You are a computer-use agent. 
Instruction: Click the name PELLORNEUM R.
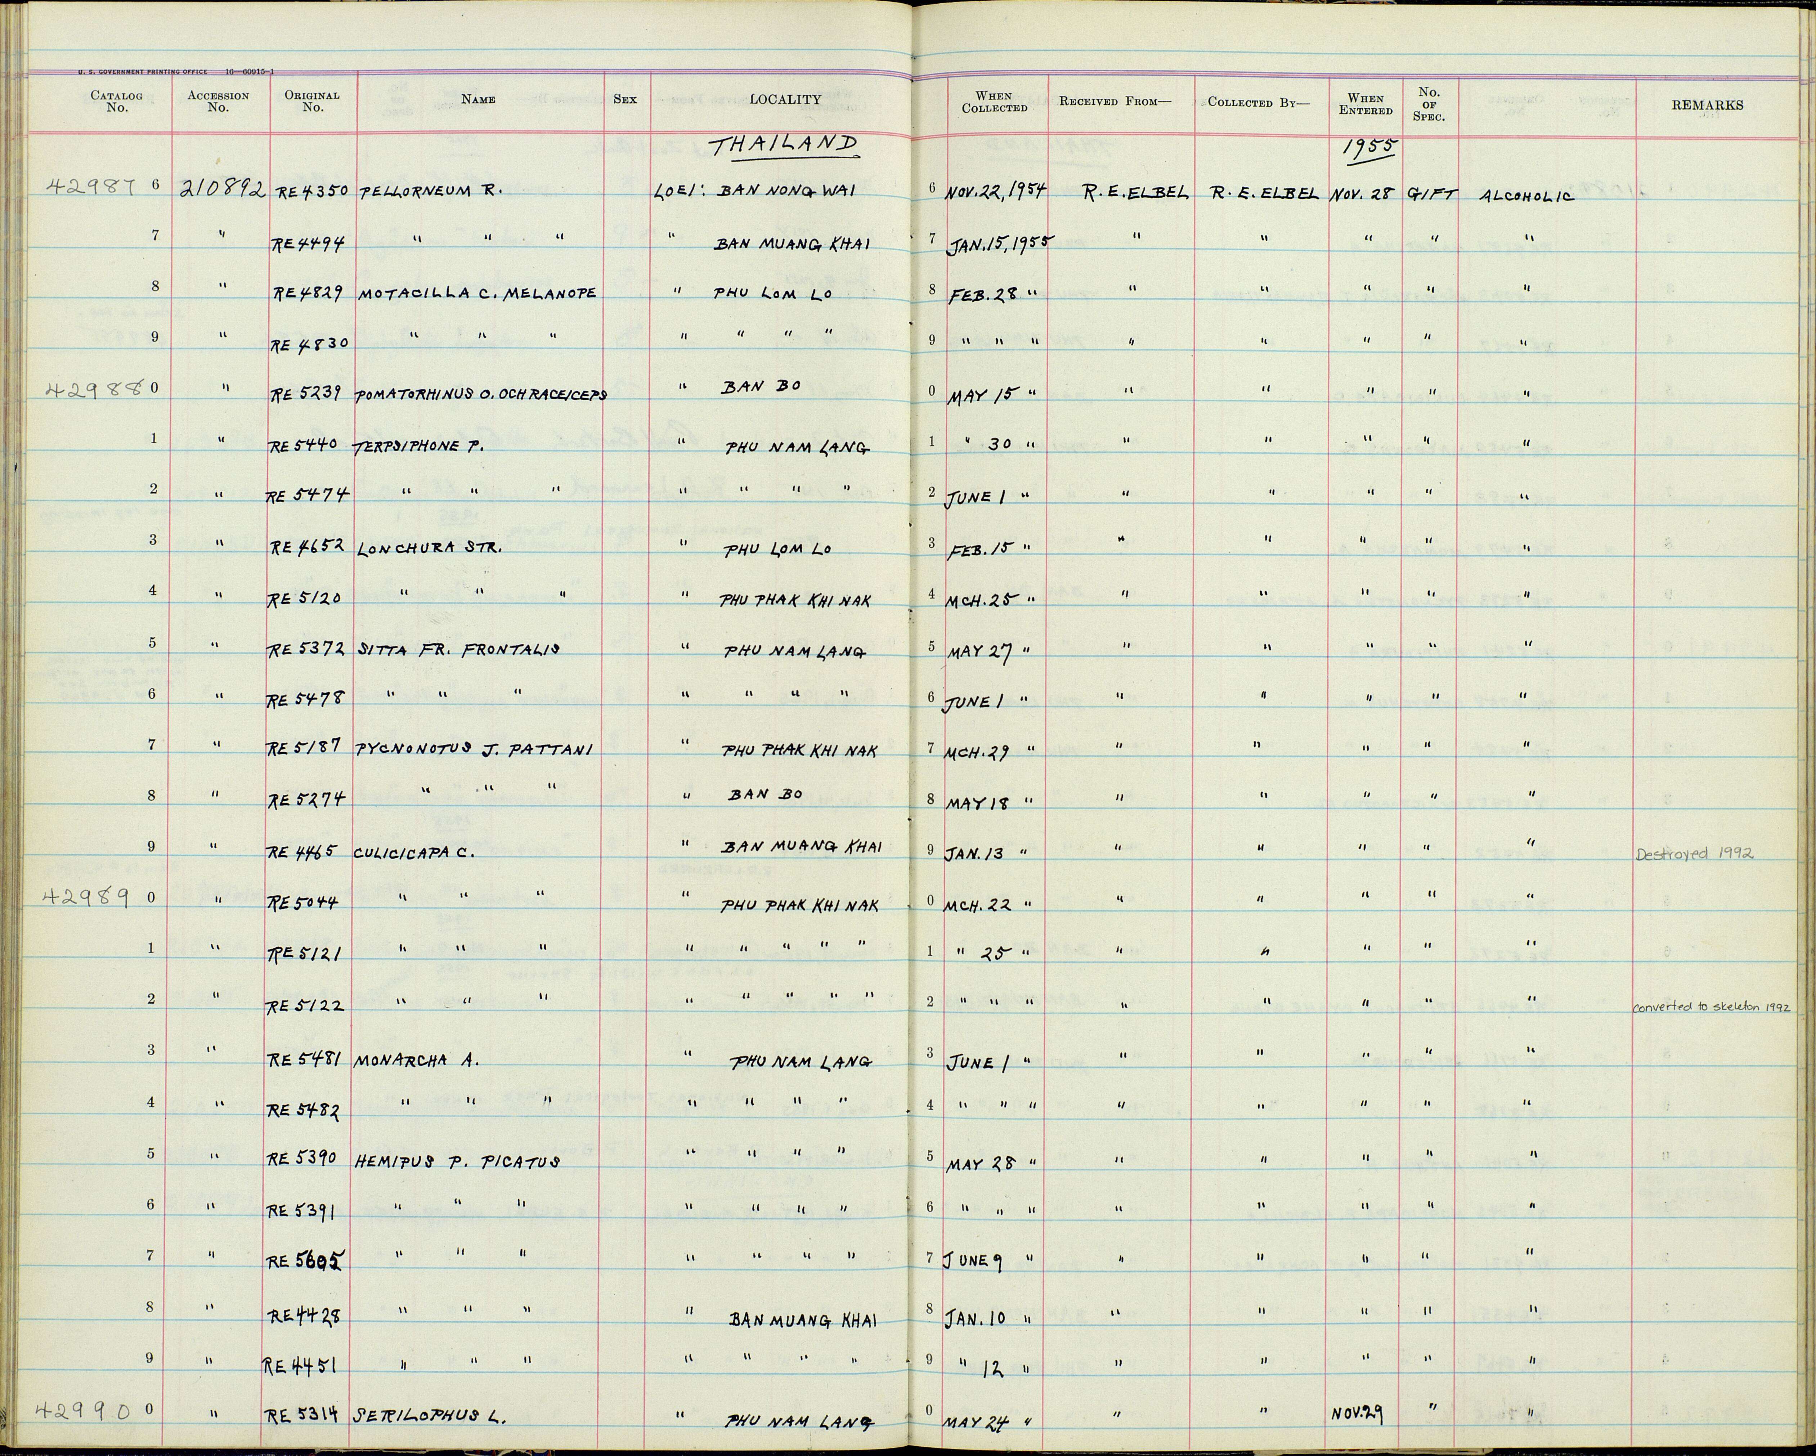tap(432, 191)
